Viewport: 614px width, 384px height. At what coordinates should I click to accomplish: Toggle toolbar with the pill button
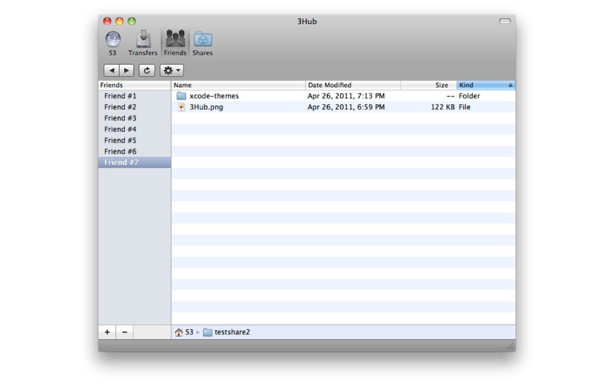pyautogui.click(x=505, y=21)
